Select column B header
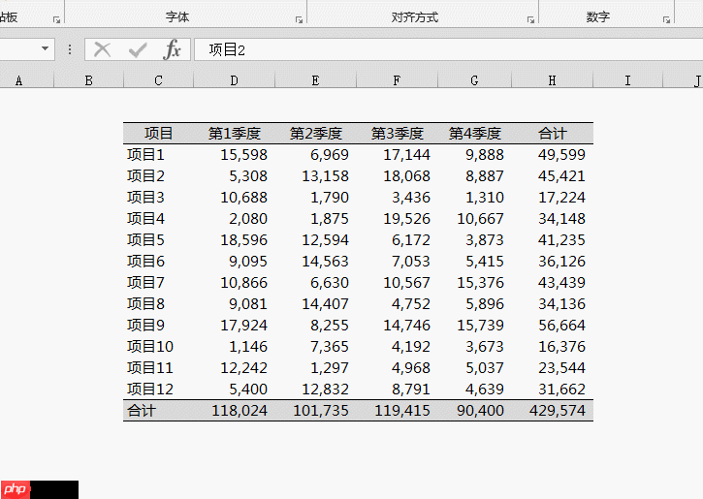Screen dimensions: 703x499 coord(89,80)
